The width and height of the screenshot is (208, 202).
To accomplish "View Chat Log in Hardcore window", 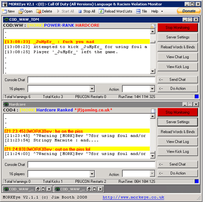I will 178,141.
